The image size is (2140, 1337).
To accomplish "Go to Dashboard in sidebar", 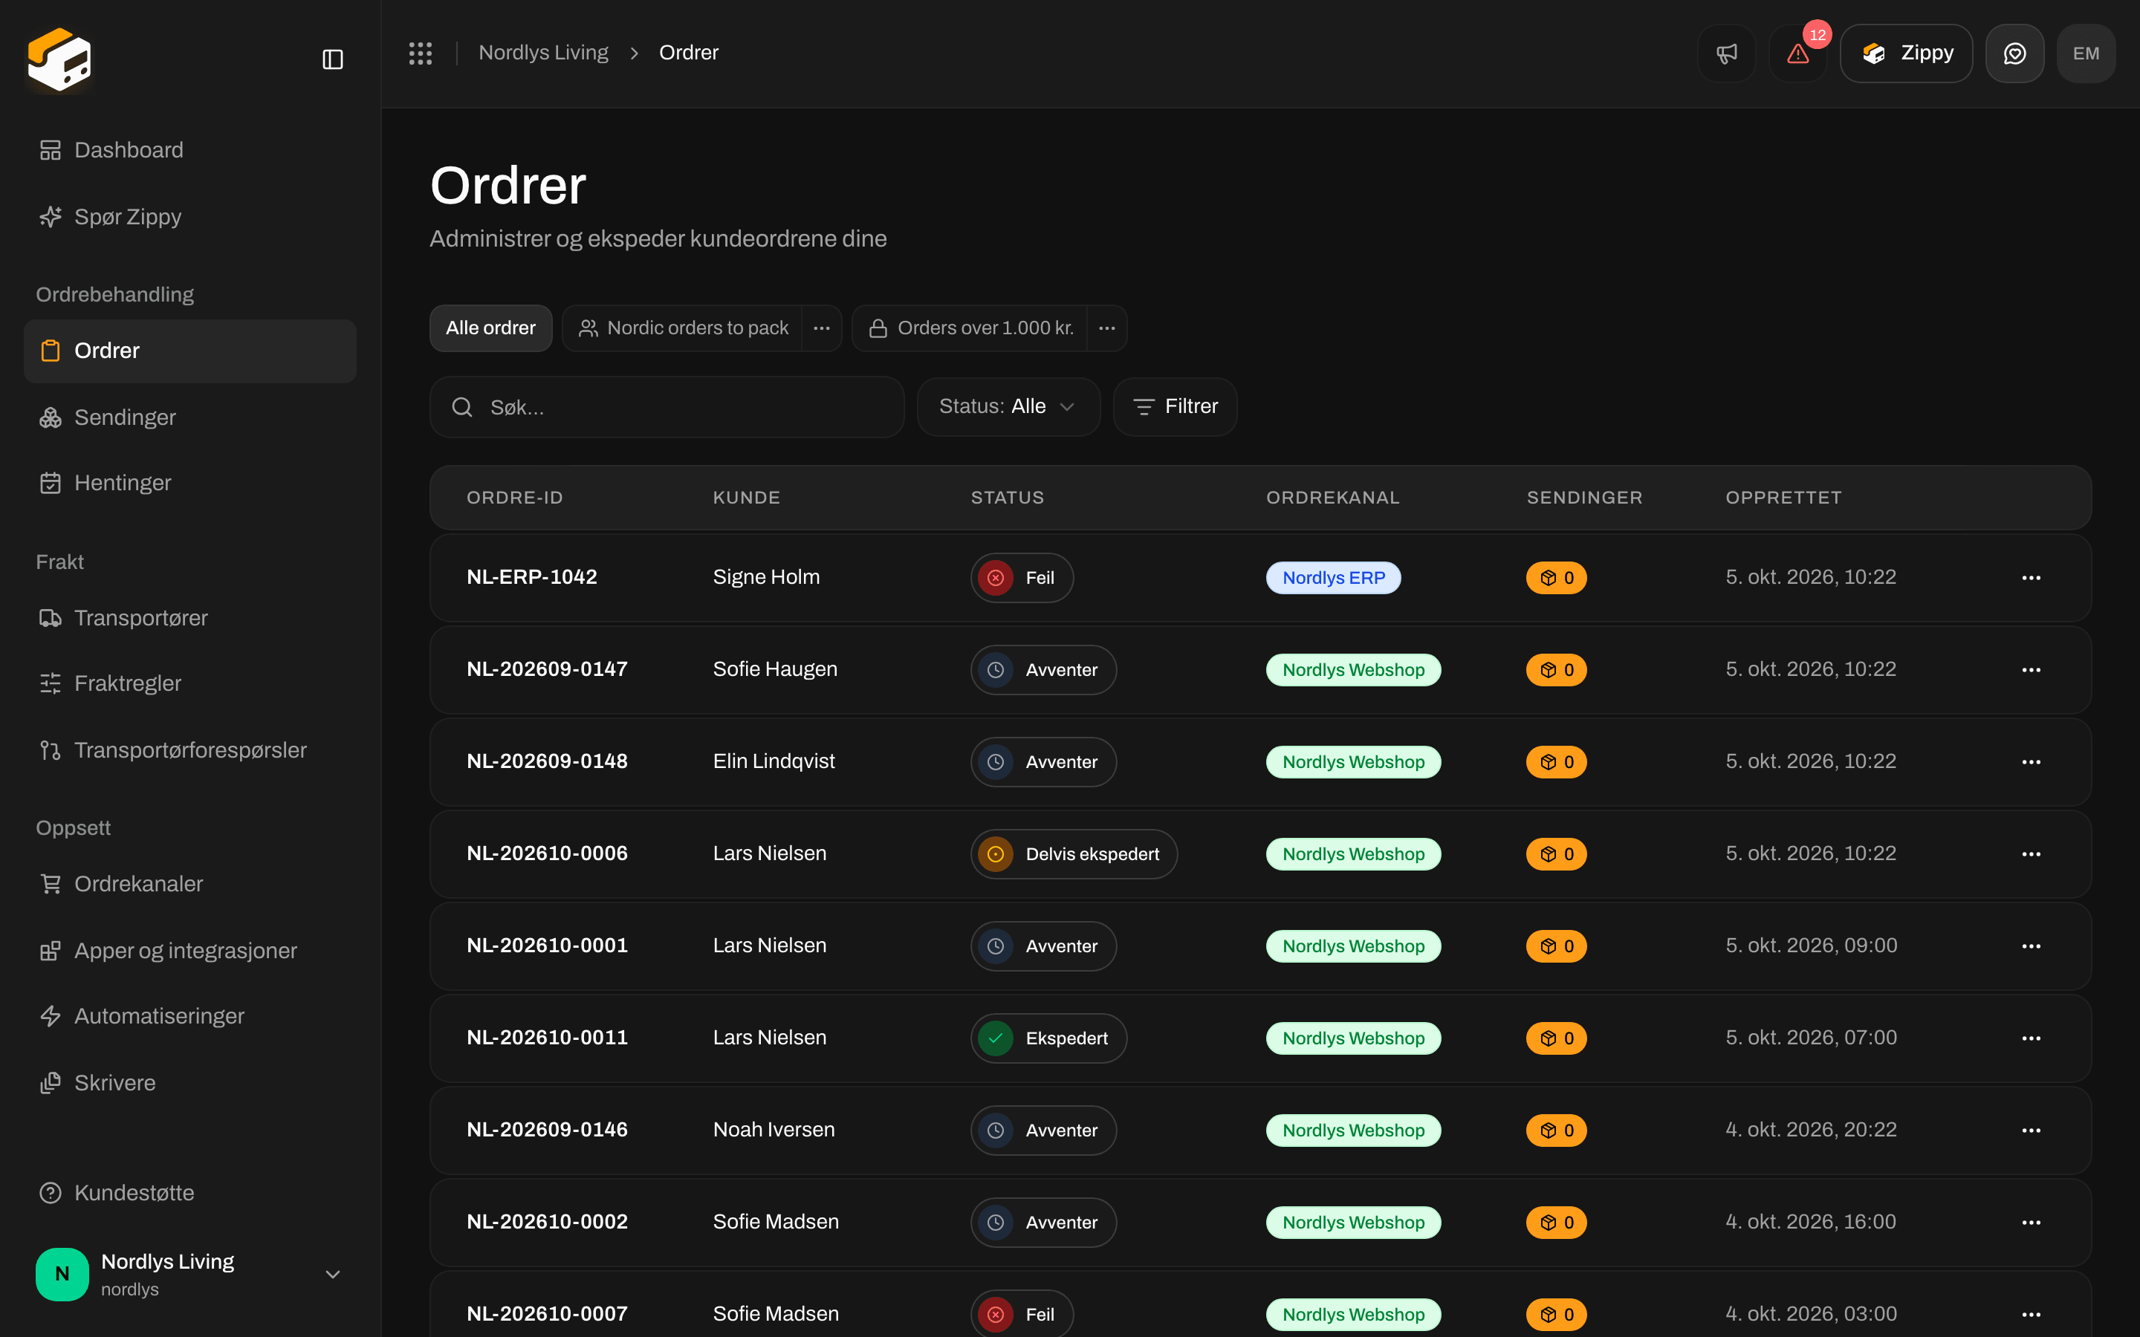I will [190, 149].
